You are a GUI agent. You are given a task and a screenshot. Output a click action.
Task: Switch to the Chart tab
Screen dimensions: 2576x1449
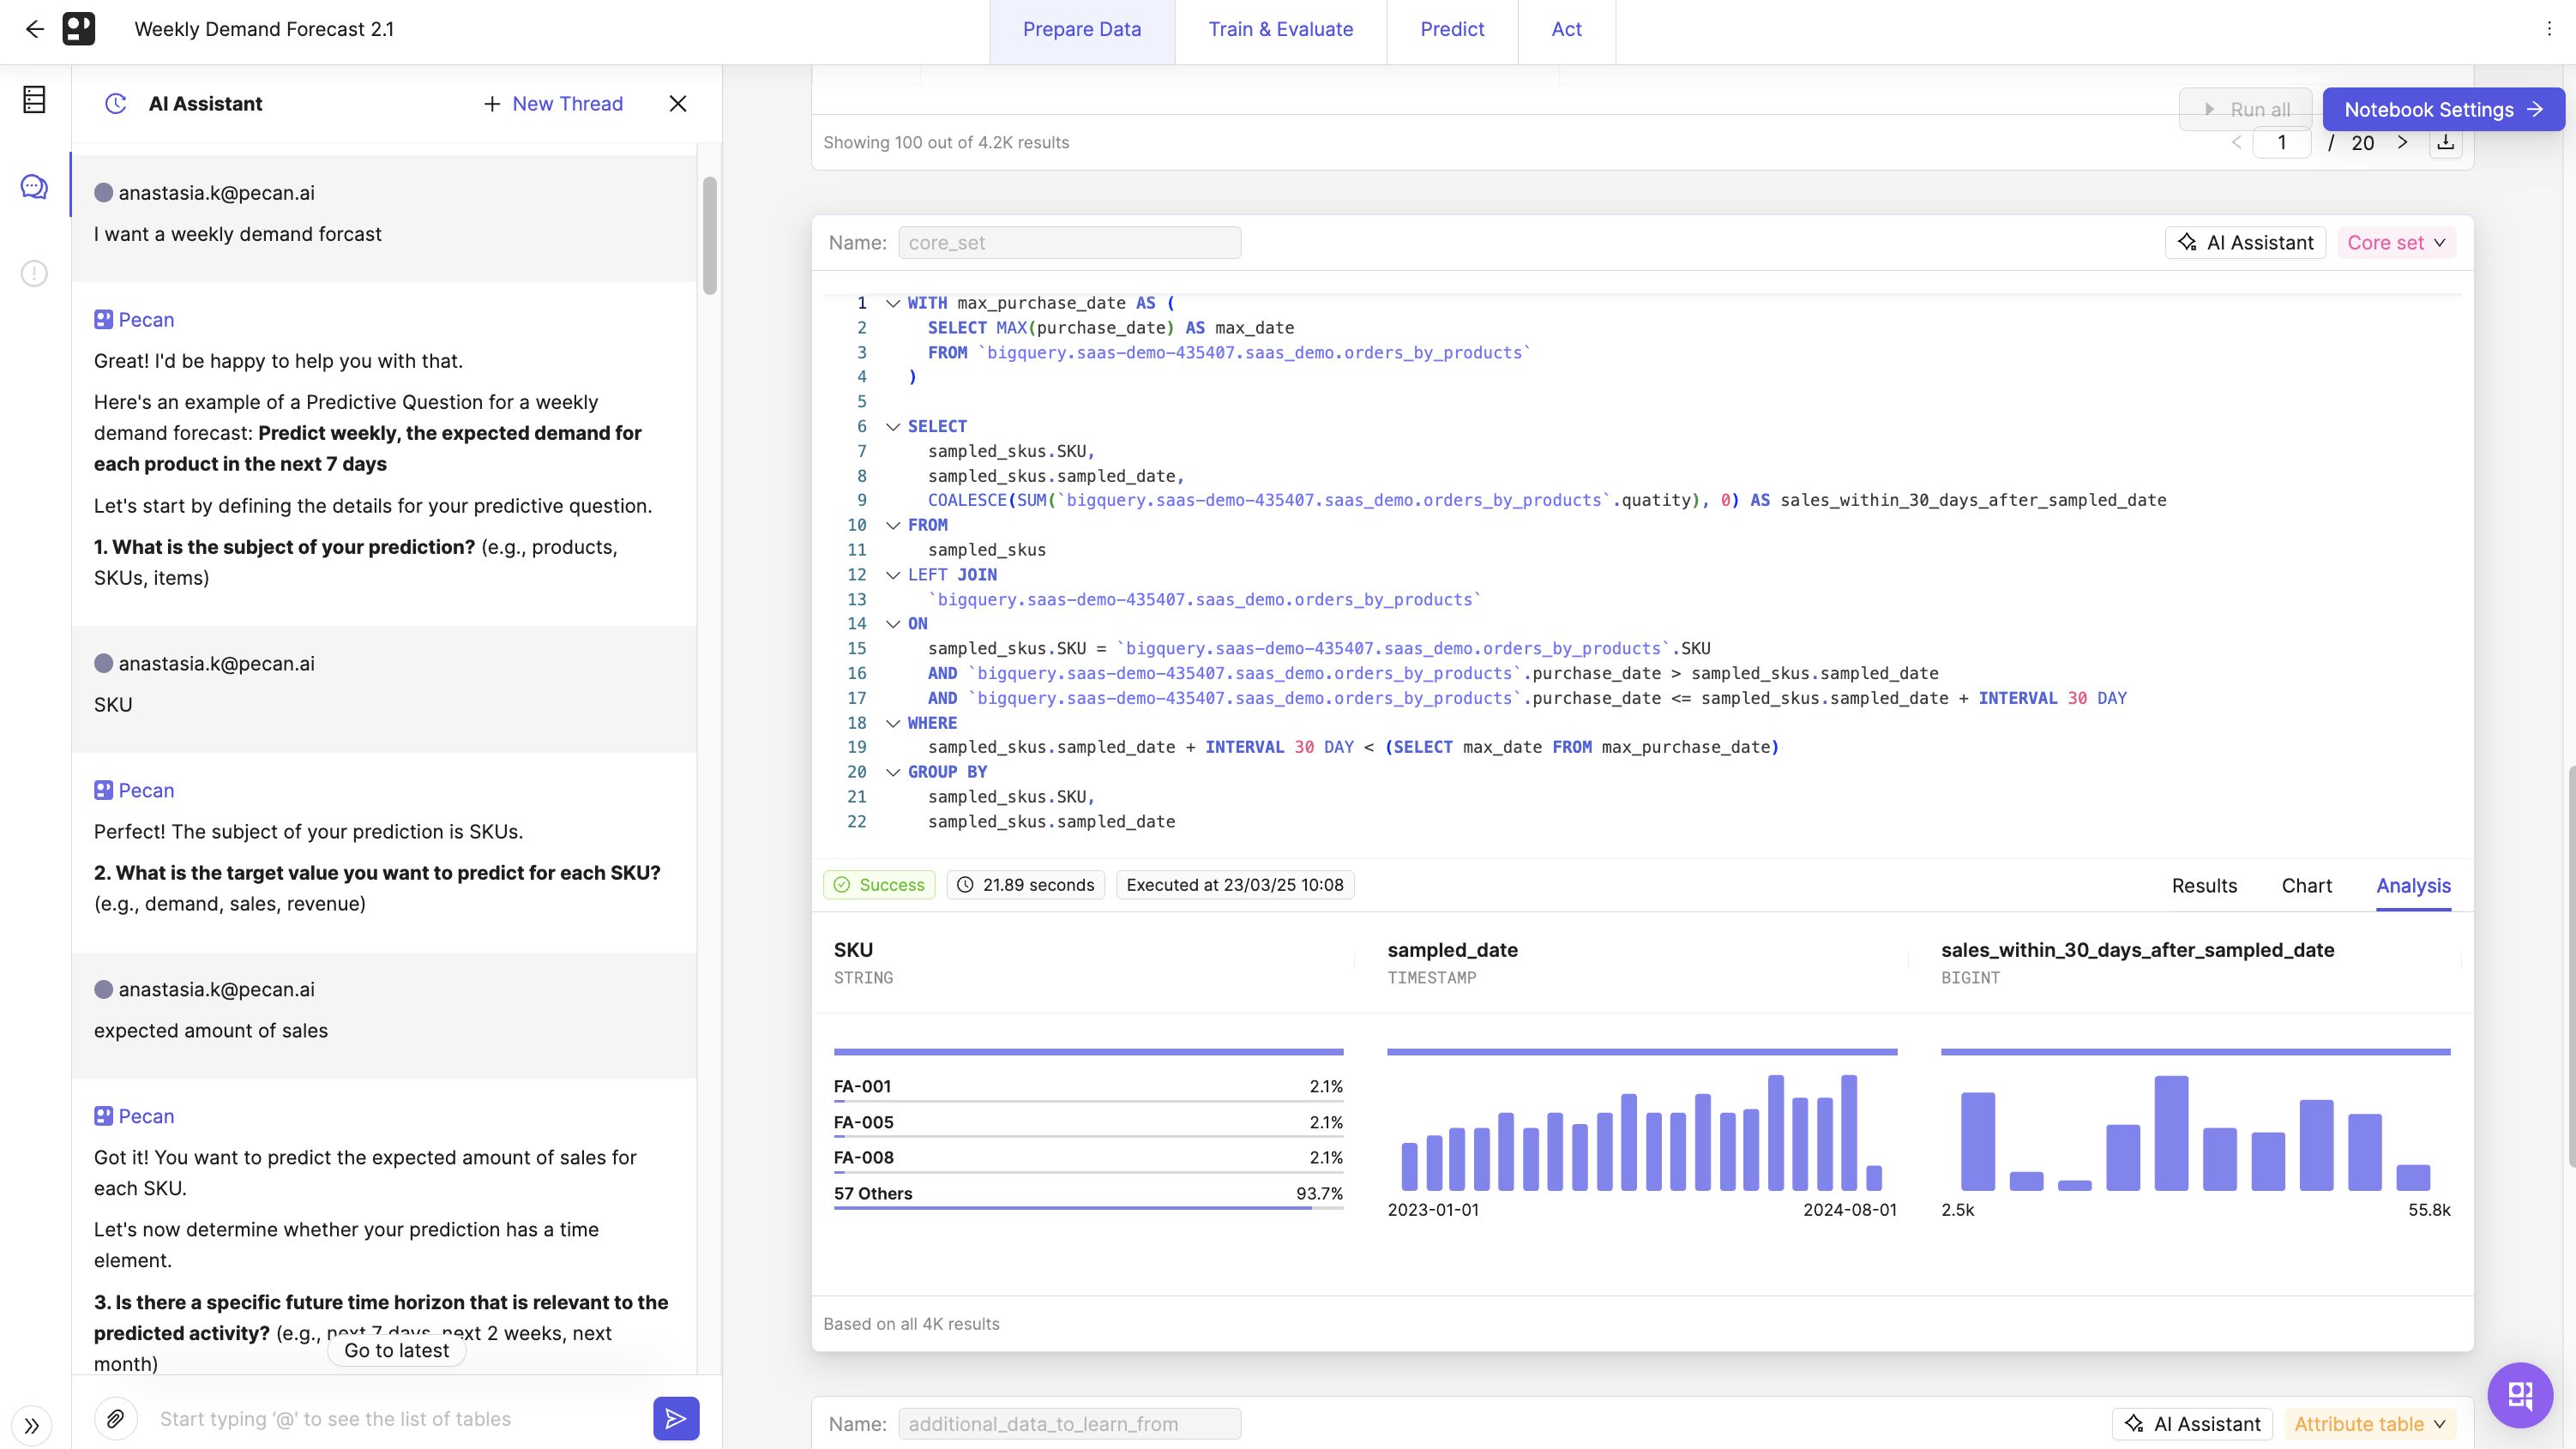point(2306,885)
